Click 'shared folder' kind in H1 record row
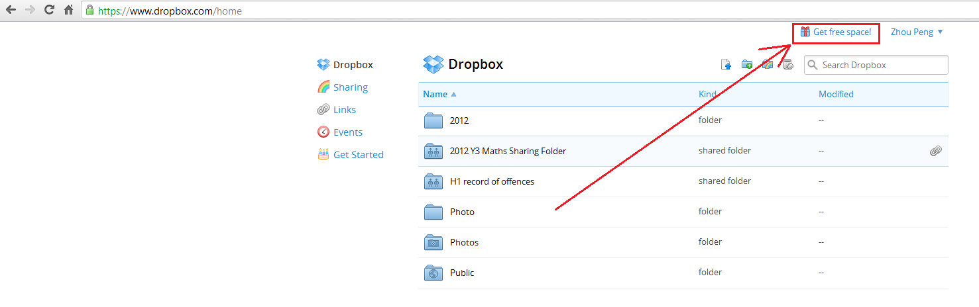 [x=724, y=181]
